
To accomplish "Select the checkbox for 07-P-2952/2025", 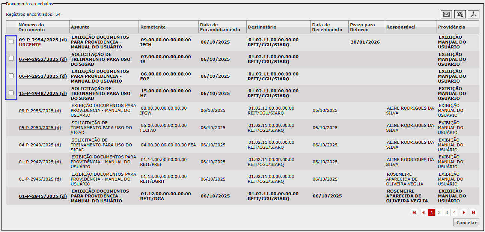I will pyautogui.click(x=11, y=59).
